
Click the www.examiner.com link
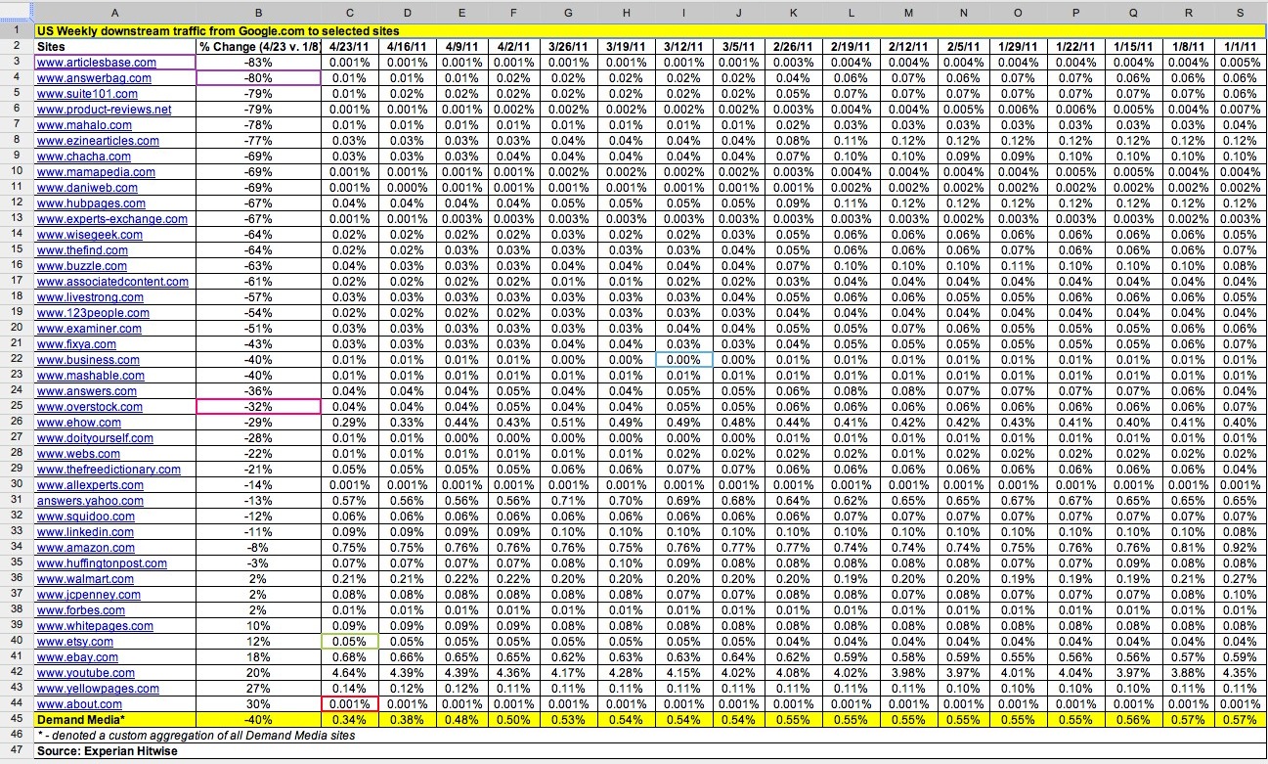89,329
